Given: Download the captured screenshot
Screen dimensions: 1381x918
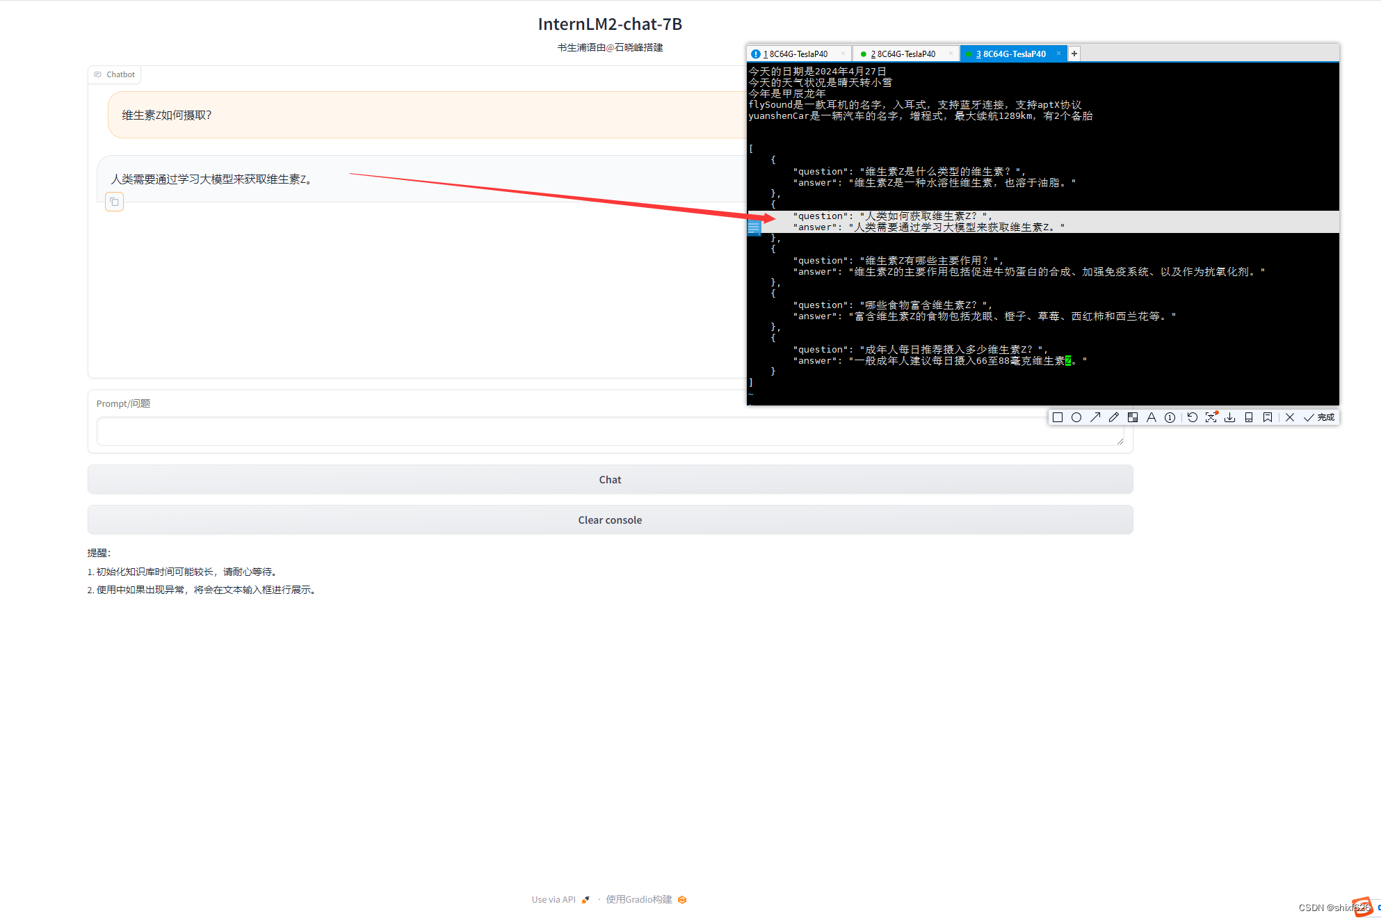Looking at the screenshot, I should [x=1230, y=417].
